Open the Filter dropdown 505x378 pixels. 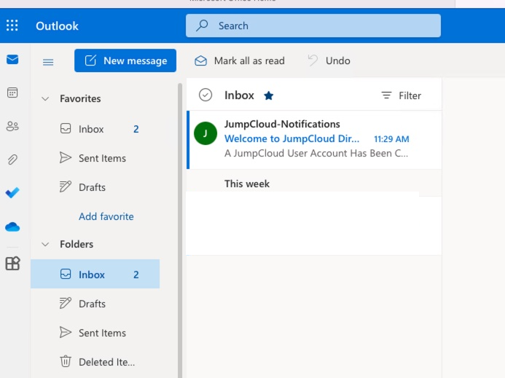coord(402,95)
